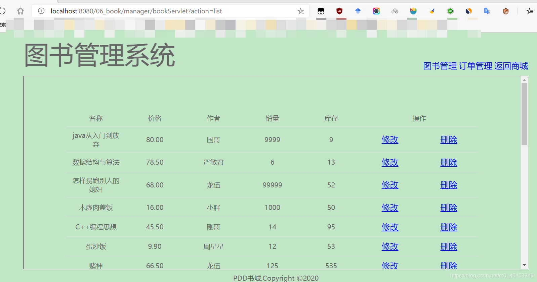Open the 图书管理 navigation link
537x282 pixels.
(440, 66)
